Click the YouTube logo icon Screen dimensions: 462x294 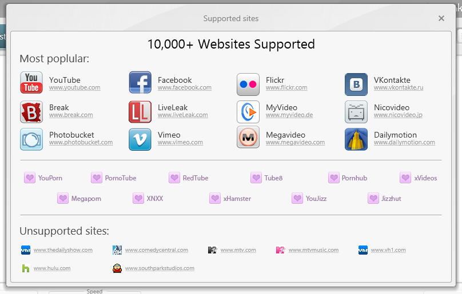coord(31,82)
